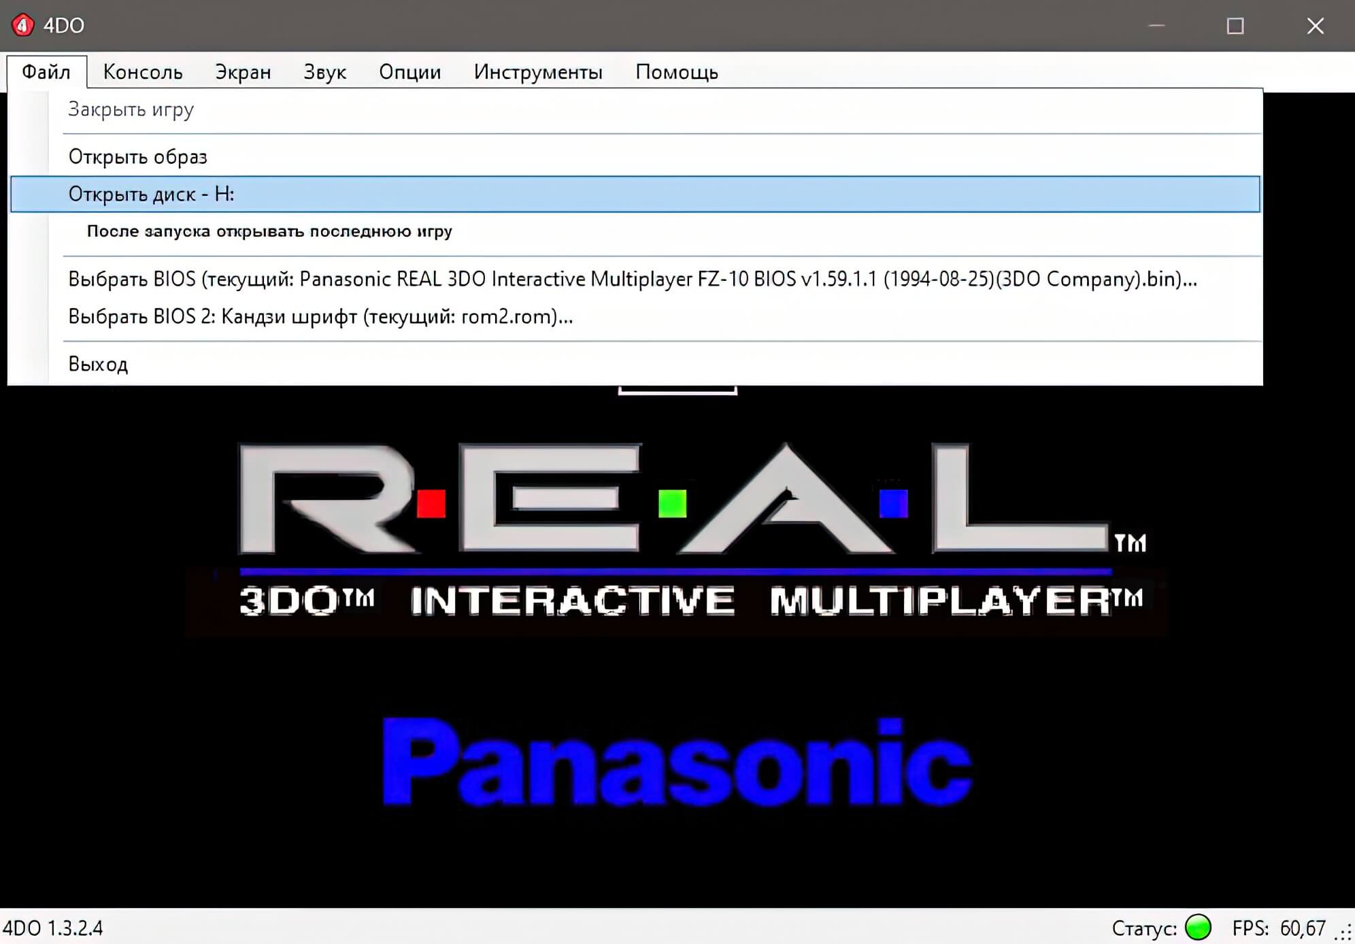Open the Инструменты menu
Screen dimensions: 1355x944
[x=538, y=71]
